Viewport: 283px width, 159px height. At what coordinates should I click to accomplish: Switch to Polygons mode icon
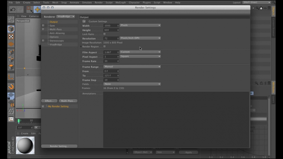pyautogui.click(x=11, y=67)
